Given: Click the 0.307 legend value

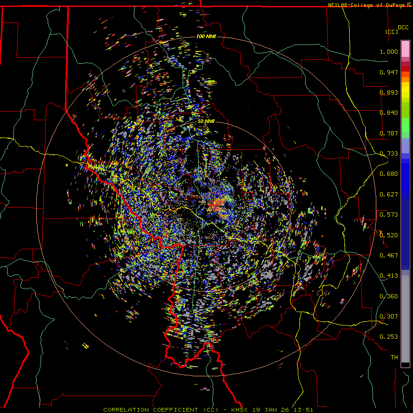Looking at the screenshot, I should pos(389,316).
